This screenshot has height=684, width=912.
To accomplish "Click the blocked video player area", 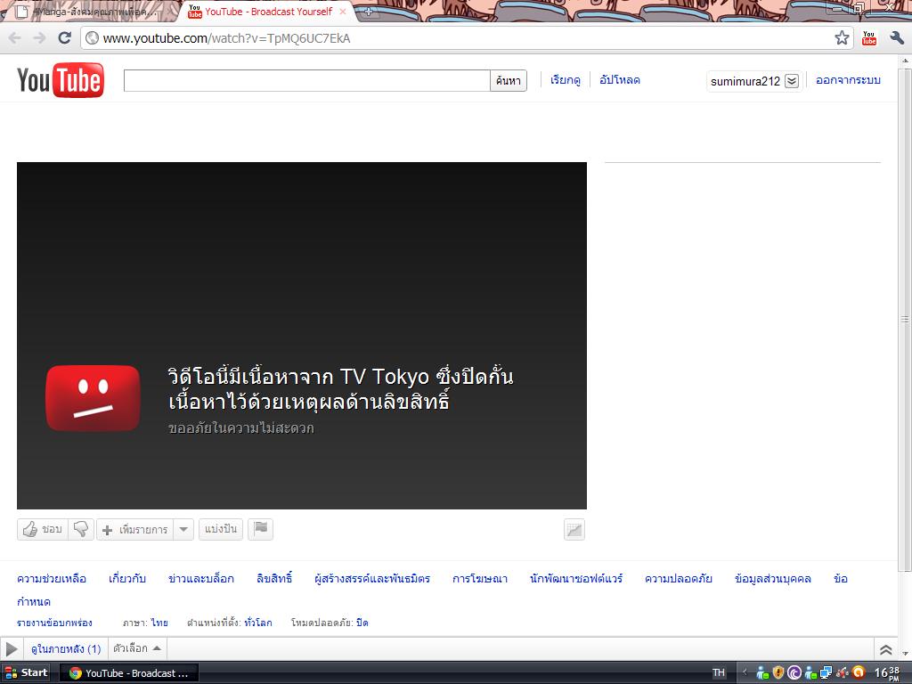I will [x=302, y=336].
